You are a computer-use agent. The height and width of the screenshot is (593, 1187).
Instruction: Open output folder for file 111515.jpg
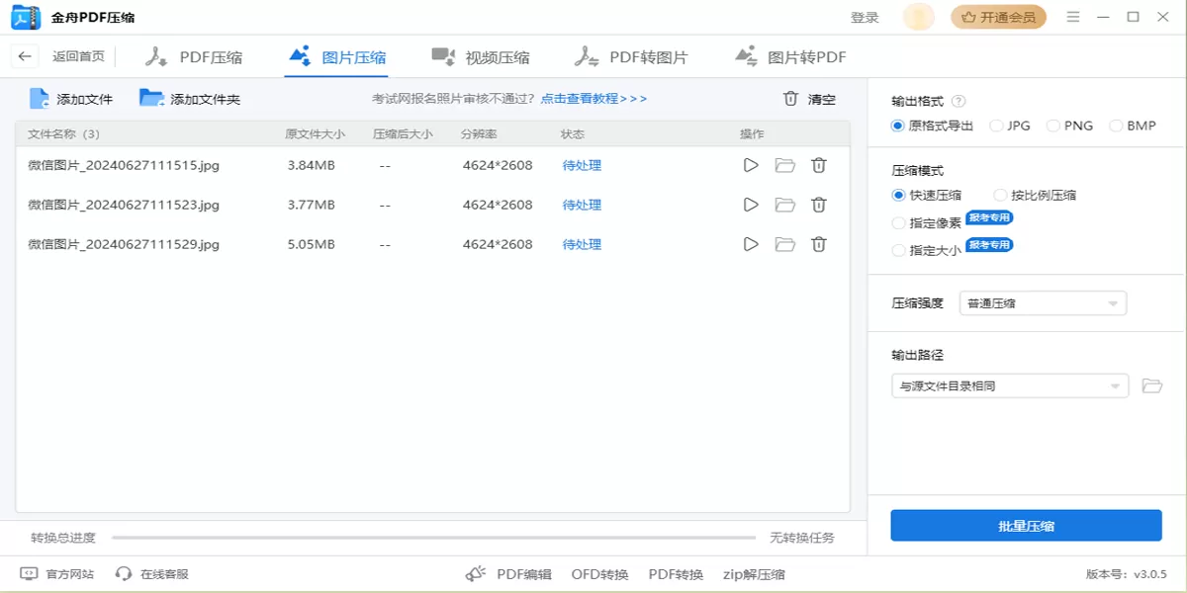pyautogui.click(x=785, y=165)
